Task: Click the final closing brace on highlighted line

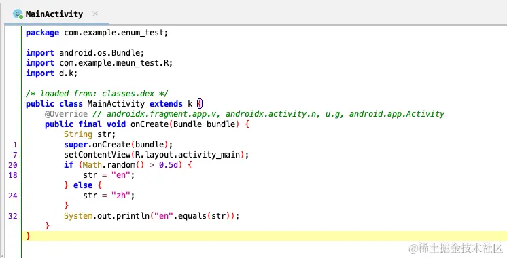Action: 28,236
